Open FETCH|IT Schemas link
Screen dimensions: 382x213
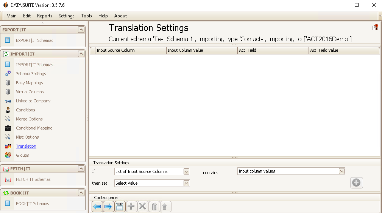[x=33, y=179]
